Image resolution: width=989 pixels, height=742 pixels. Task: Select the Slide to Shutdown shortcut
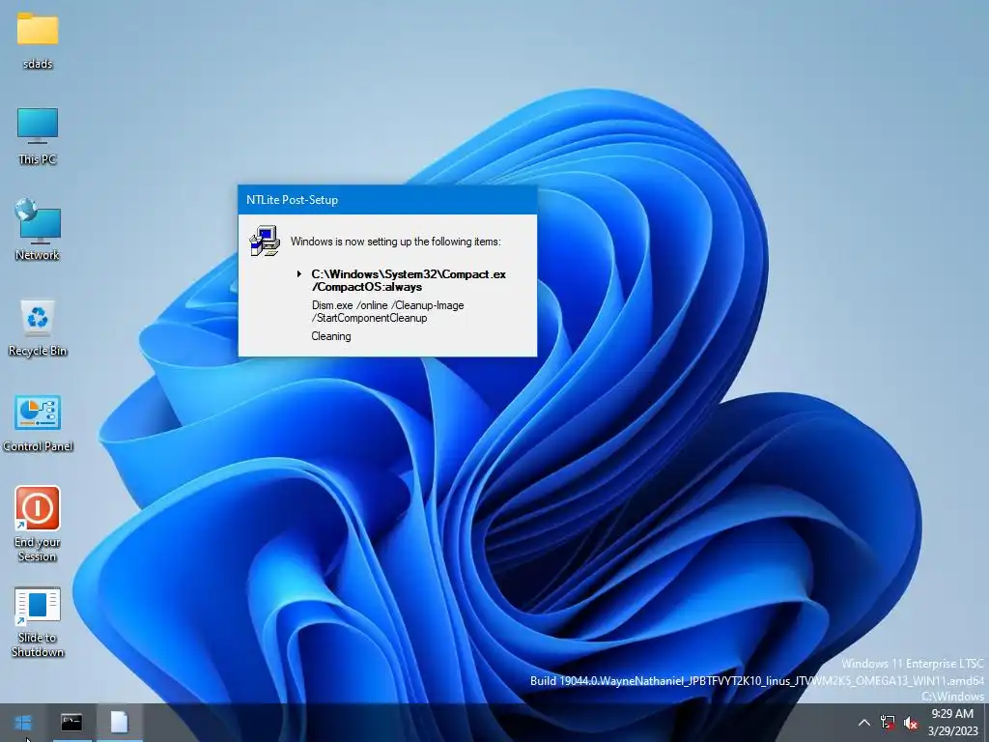38,622
